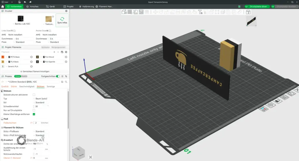
Task: Click the process settings list icon
Action: (x=62, y=76)
